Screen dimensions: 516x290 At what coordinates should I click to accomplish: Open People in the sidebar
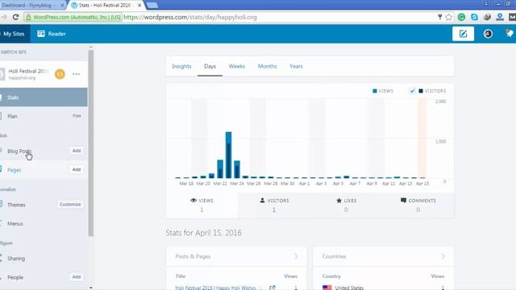coord(15,277)
